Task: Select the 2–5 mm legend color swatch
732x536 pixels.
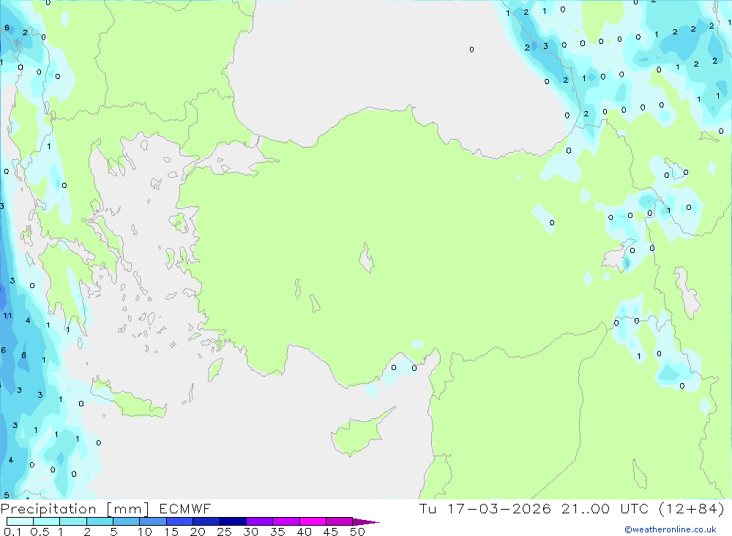Action: pyautogui.click(x=100, y=521)
